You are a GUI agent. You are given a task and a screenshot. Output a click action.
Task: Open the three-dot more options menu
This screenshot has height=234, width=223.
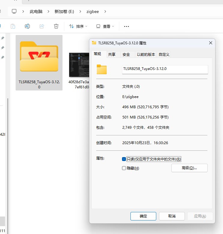127,27
